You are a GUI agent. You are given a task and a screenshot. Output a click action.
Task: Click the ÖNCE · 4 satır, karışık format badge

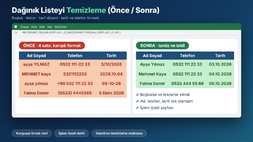click(x=52, y=46)
